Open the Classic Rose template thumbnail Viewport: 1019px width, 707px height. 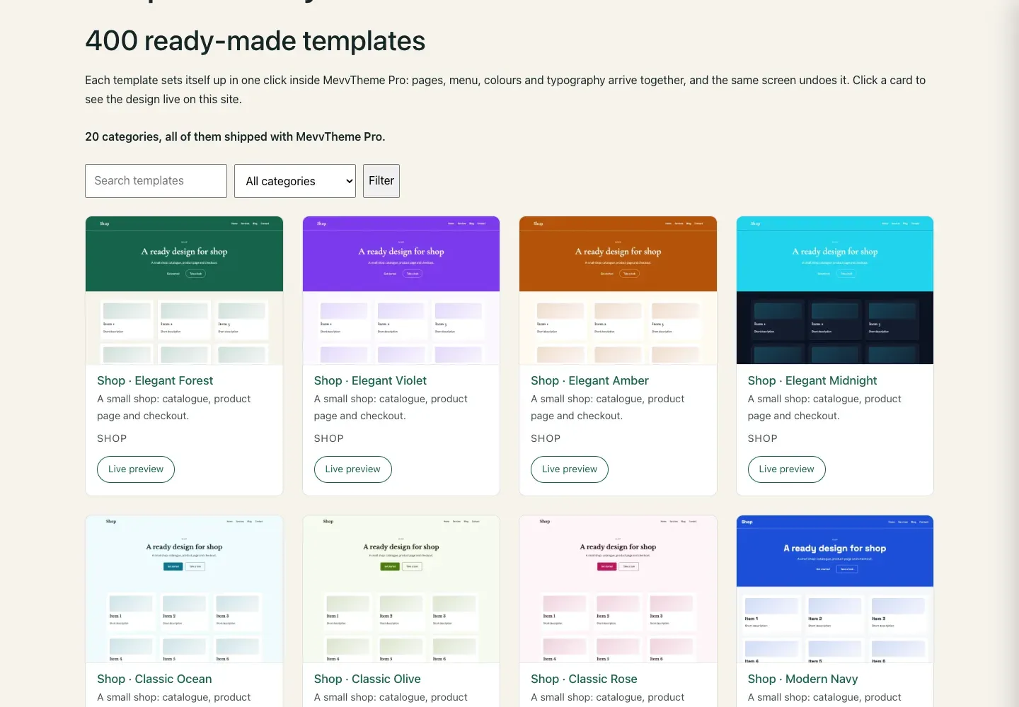point(618,589)
